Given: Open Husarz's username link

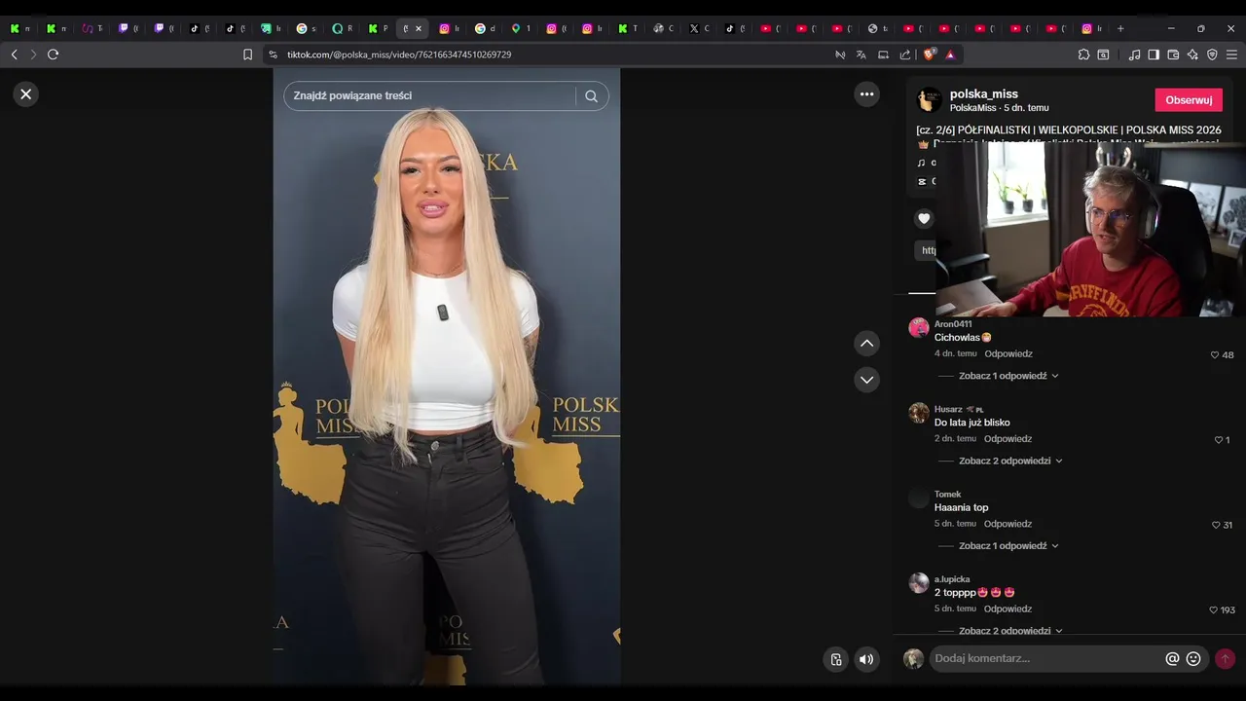Looking at the screenshot, I should tap(948, 409).
